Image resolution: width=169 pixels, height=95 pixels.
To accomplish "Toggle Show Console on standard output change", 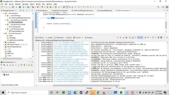I will [x=139, y=37].
